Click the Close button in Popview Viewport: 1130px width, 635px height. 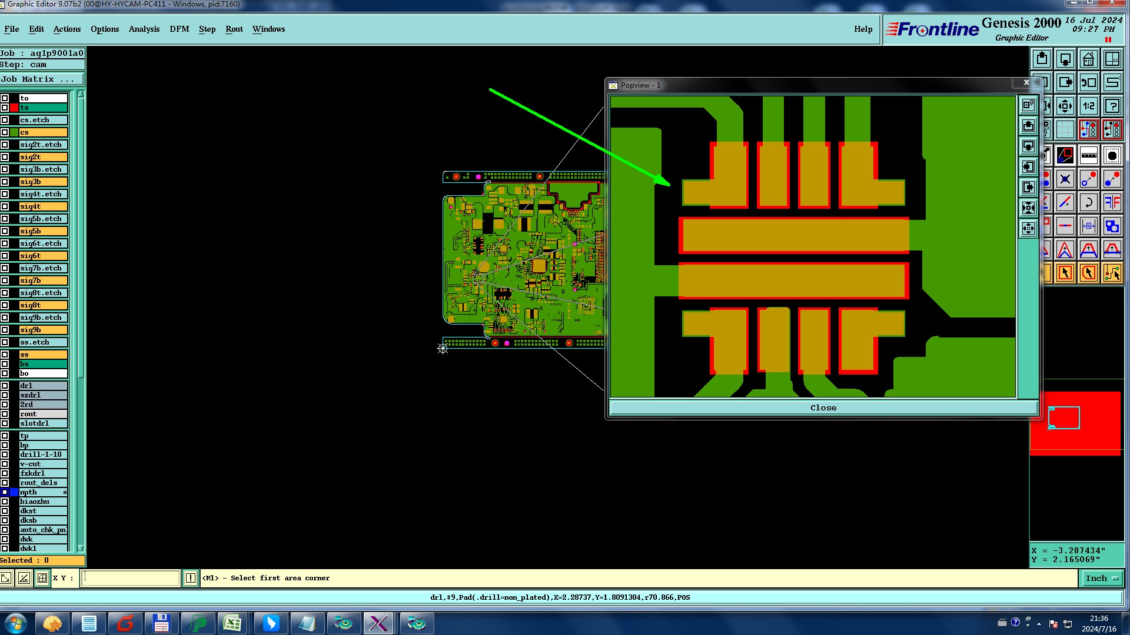point(823,407)
